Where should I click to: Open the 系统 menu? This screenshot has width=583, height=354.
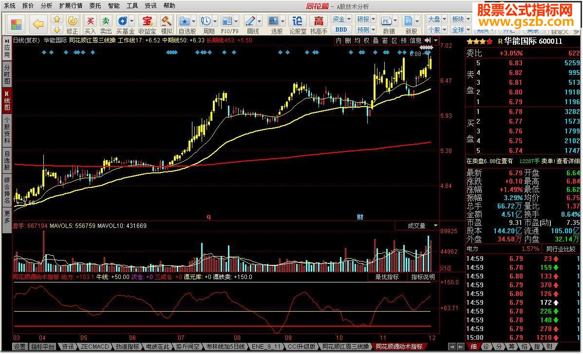[x=10, y=5]
